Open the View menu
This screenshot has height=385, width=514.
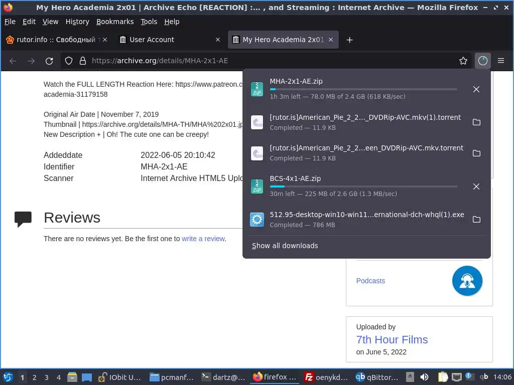[50, 22]
